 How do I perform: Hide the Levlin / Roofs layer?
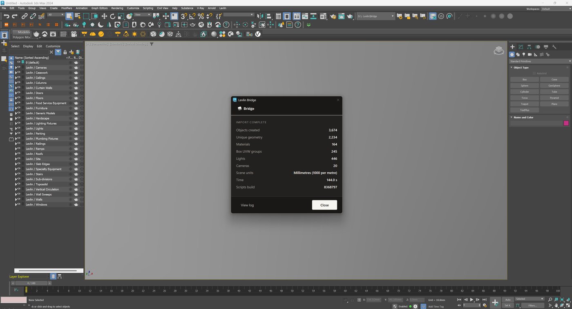pyautogui.click(x=19, y=153)
